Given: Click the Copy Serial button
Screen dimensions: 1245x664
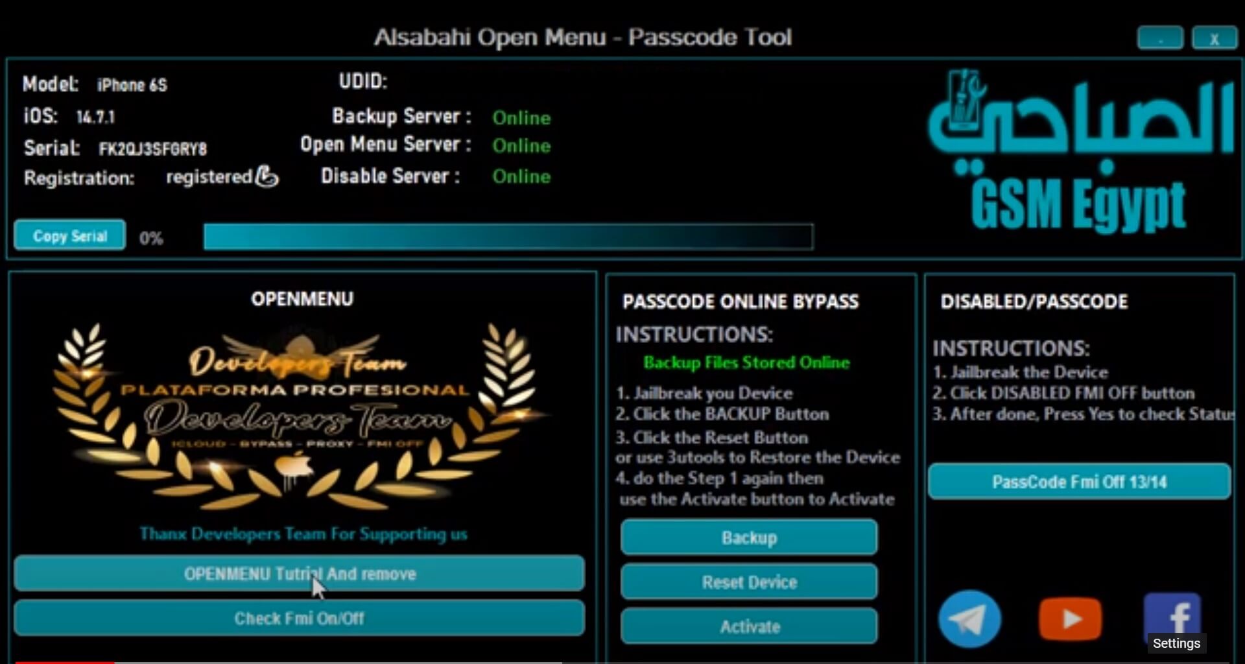Looking at the screenshot, I should (70, 235).
